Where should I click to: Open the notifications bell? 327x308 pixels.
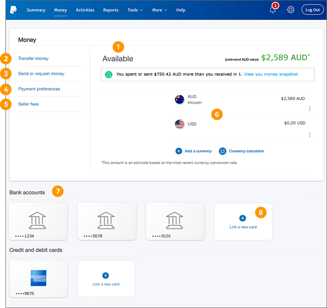tap(273, 10)
